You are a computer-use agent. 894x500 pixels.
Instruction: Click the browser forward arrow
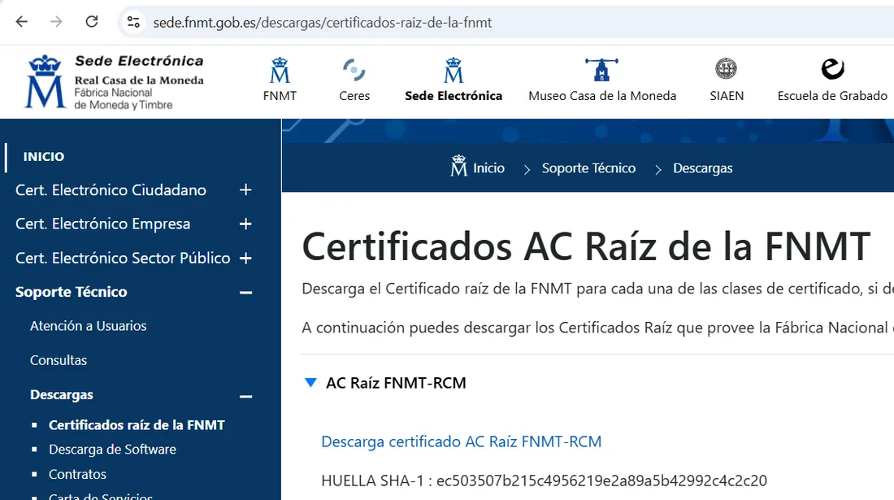point(56,22)
